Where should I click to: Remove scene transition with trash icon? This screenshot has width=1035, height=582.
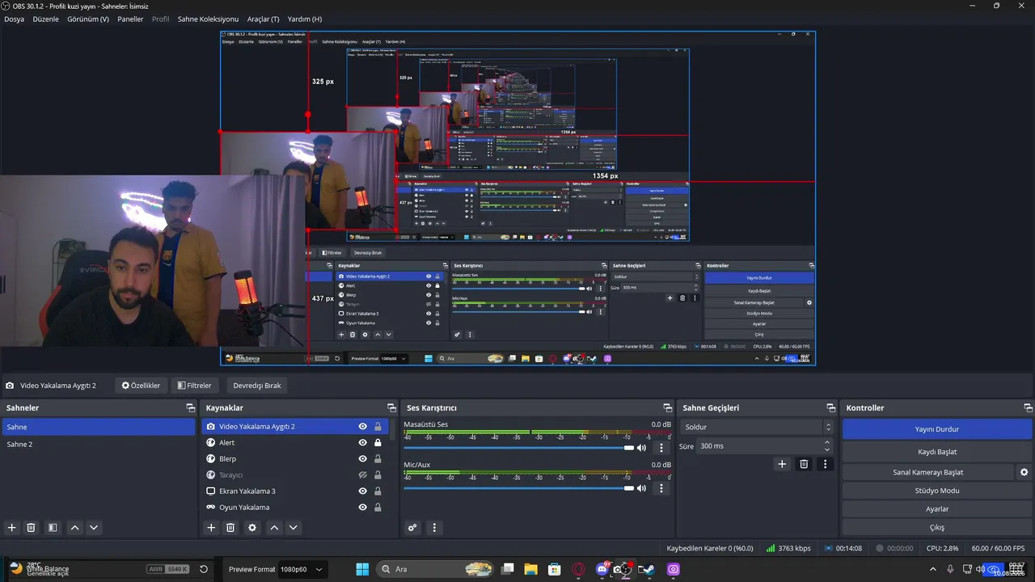804,464
